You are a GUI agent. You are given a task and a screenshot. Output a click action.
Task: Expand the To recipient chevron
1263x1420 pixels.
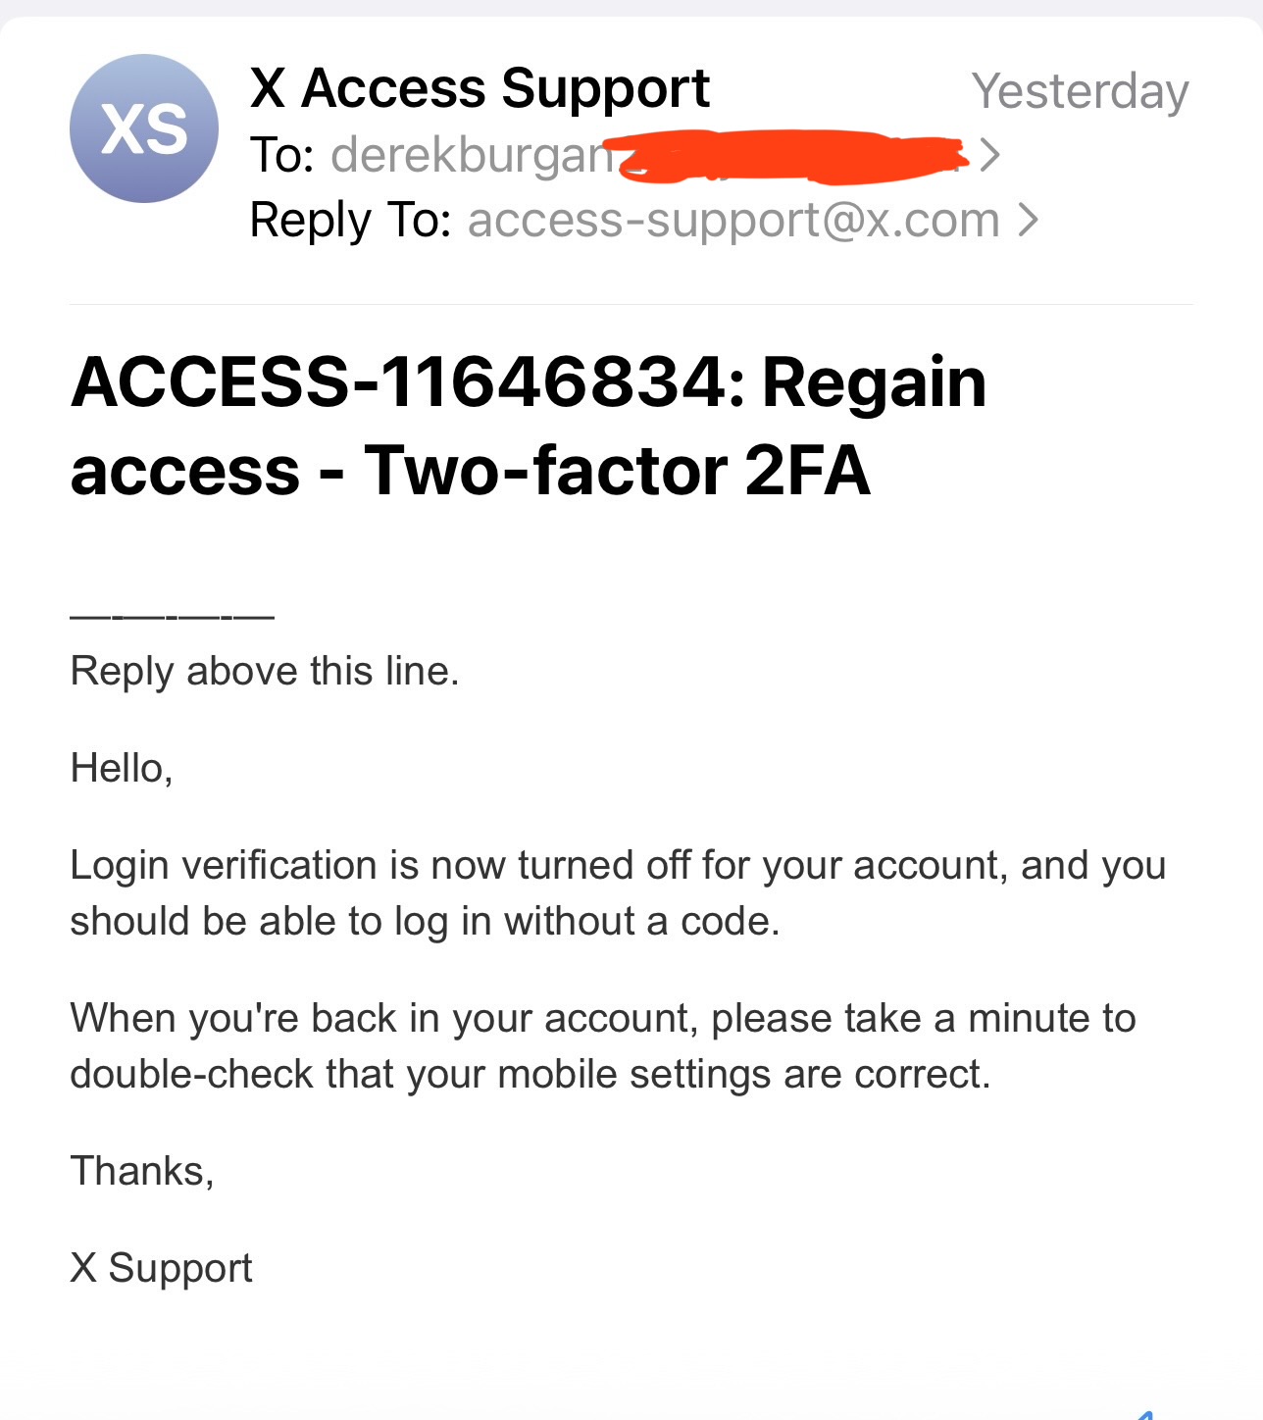990,155
